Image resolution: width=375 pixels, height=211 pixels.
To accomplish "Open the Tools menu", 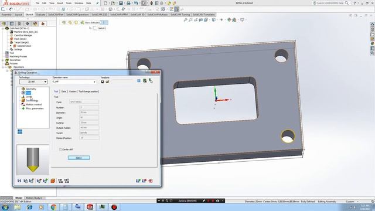I will tap(69, 3).
